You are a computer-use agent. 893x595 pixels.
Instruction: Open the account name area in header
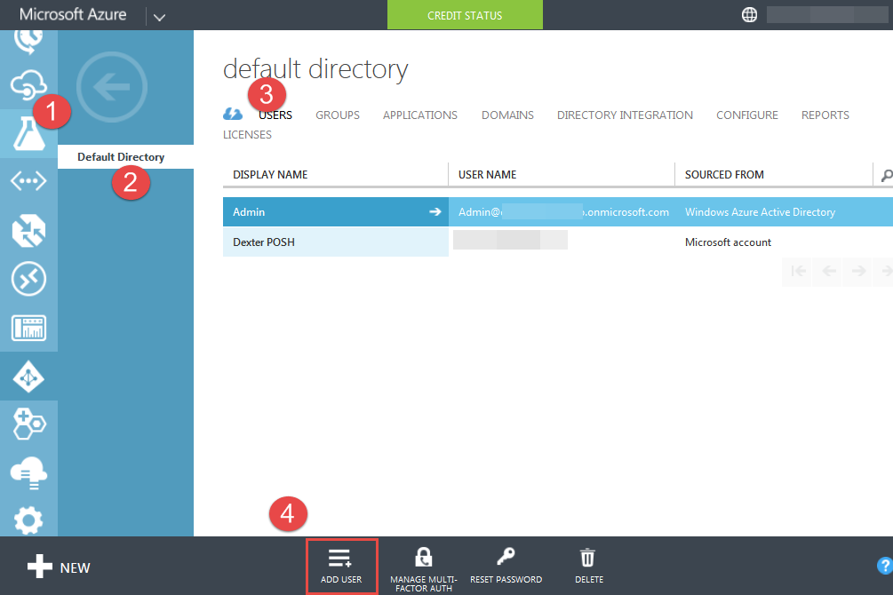[827, 15]
